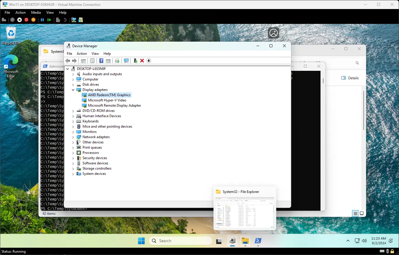Click the Back arrow in Device Manager toolbar
The width and height of the screenshot is (399, 255).
pos(68,61)
